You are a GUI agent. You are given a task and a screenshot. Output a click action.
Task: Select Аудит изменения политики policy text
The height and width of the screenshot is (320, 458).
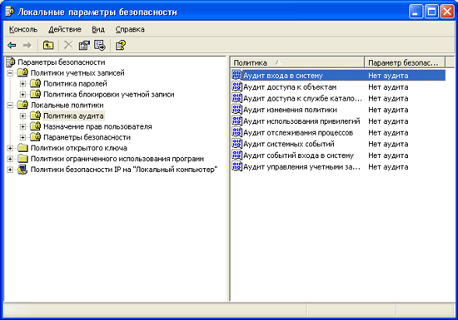[x=290, y=110]
